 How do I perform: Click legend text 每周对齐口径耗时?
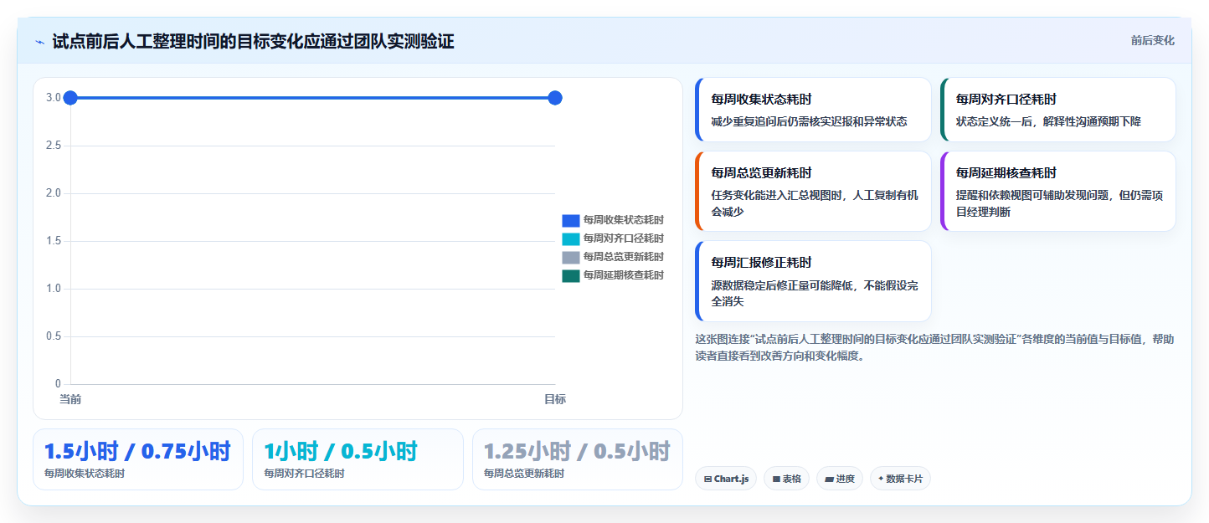click(624, 238)
